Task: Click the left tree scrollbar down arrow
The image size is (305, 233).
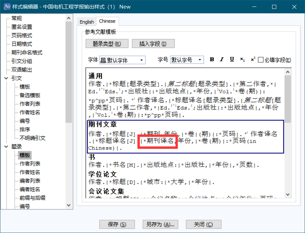Action: (69, 205)
